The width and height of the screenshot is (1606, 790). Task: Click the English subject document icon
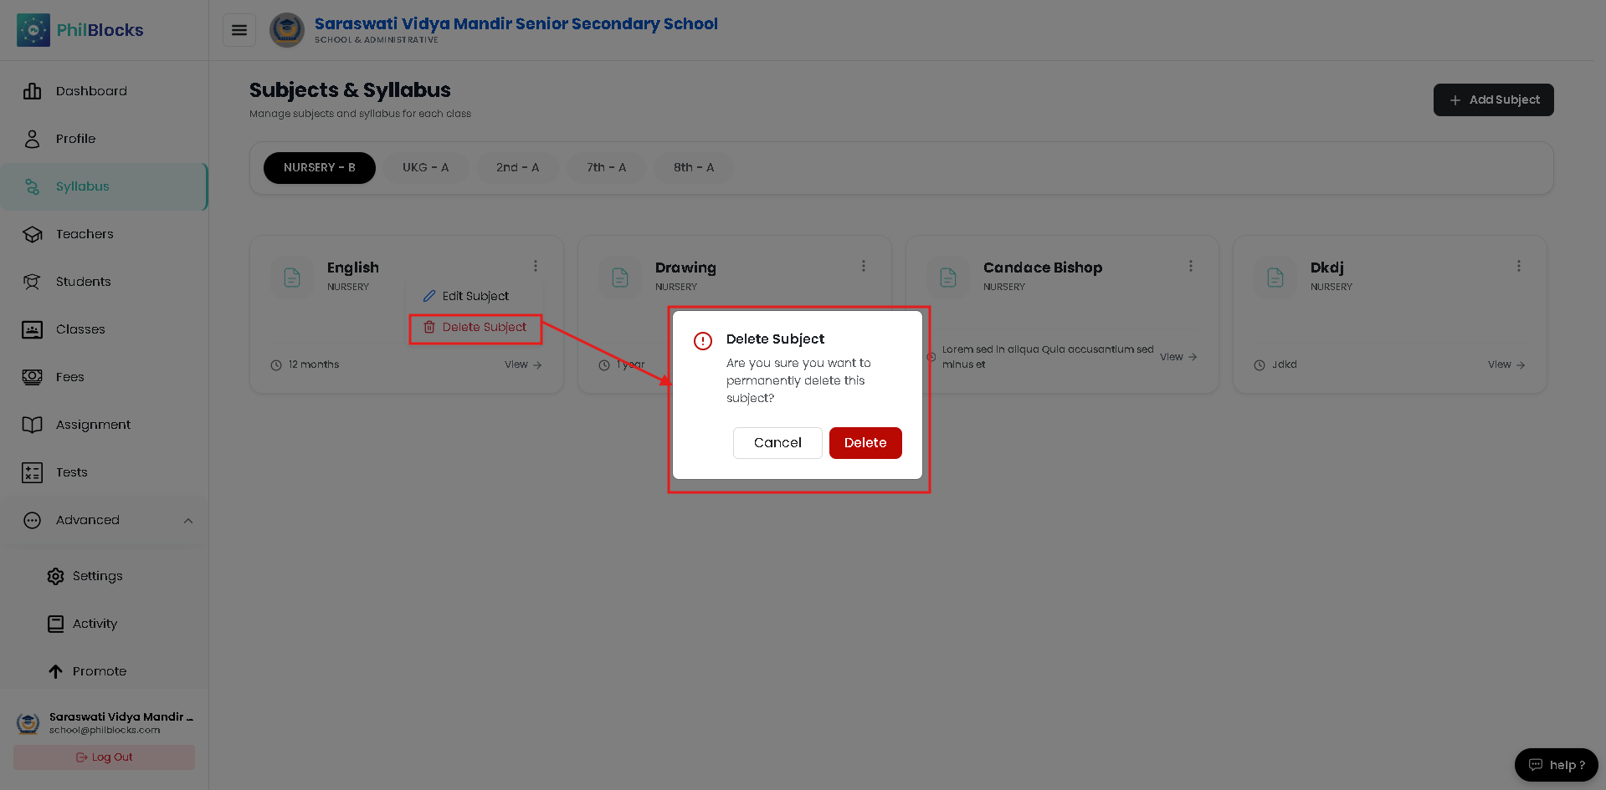[x=292, y=278]
